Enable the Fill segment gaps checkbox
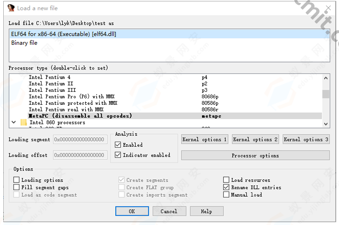This screenshot has width=339, height=225. pyautogui.click(x=16, y=187)
